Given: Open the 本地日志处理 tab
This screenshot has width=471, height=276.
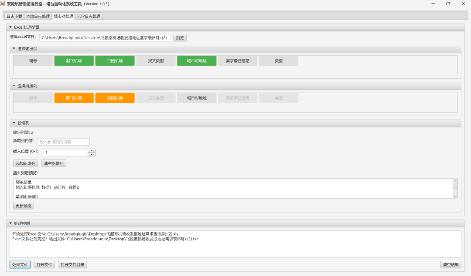Looking at the screenshot, I should click(38, 17).
